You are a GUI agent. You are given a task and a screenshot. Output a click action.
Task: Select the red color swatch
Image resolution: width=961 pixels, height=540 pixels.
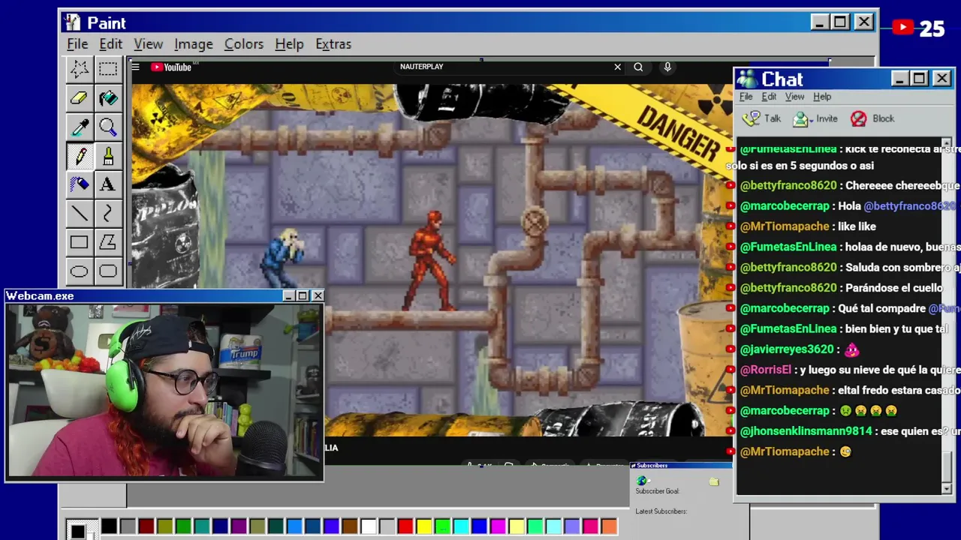click(x=405, y=526)
